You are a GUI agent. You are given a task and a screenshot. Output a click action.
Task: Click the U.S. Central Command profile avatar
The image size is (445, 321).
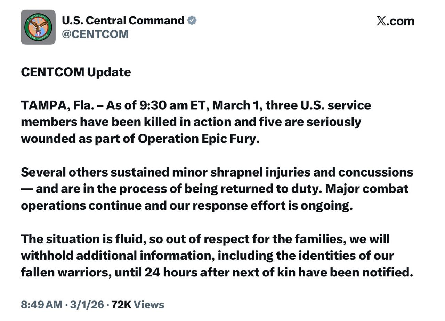(x=38, y=27)
